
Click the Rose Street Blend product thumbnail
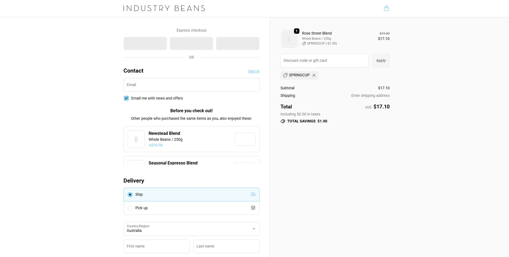click(x=289, y=39)
